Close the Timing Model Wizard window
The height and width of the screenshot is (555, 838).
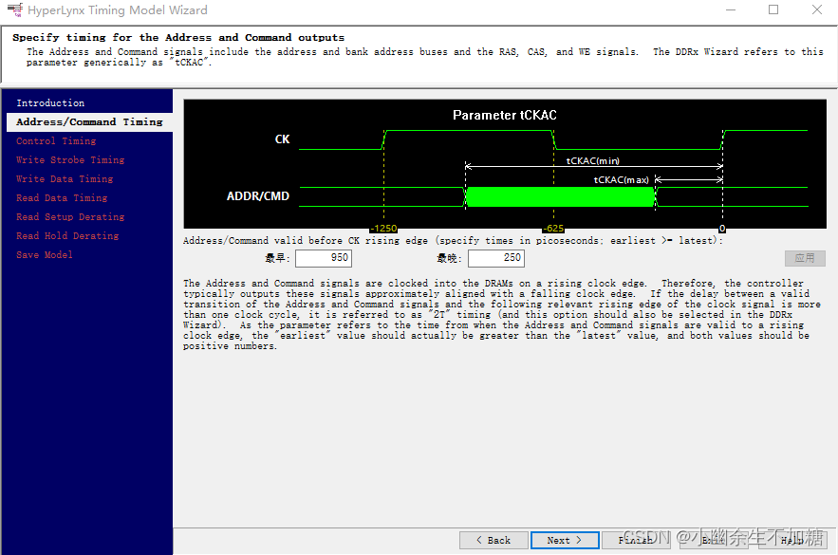(816, 9)
